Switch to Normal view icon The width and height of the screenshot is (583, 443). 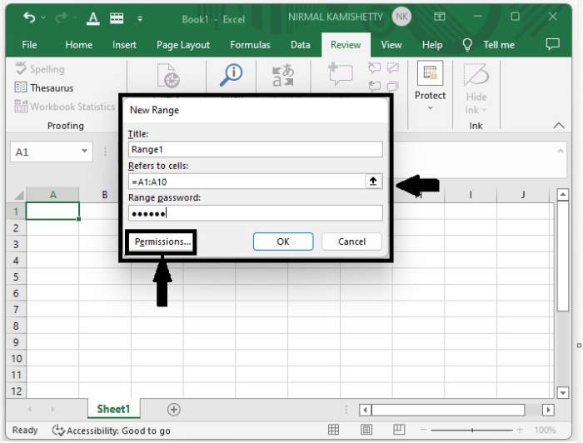pos(333,430)
